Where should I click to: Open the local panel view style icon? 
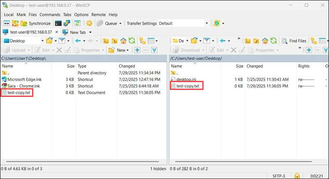pyautogui.click(x=151, y=41)
